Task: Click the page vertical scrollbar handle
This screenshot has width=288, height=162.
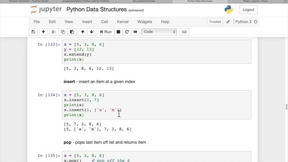Action: (286, 107)
